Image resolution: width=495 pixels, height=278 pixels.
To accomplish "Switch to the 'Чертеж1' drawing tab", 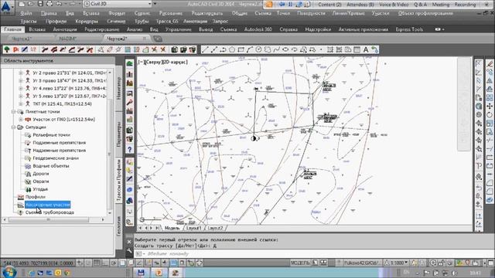I will (x=22, y=39).
